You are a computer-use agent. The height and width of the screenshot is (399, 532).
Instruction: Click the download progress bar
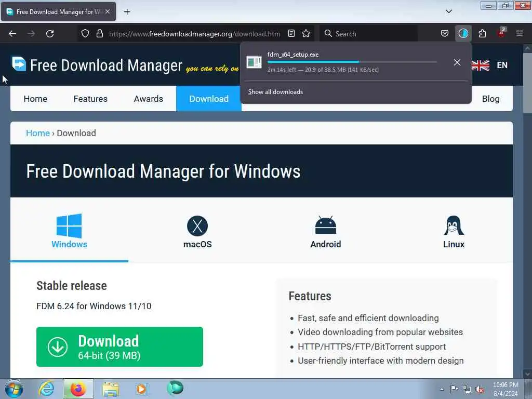(352, 62)
